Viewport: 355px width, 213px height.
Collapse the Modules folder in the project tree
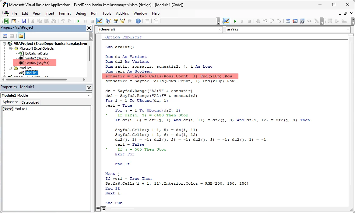pos(10,68)
